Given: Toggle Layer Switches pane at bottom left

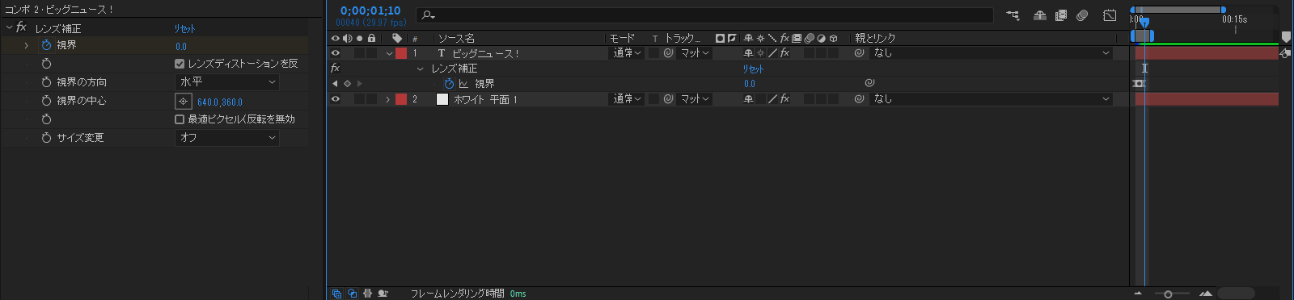Looking at the screenshot, I should 336,294.
